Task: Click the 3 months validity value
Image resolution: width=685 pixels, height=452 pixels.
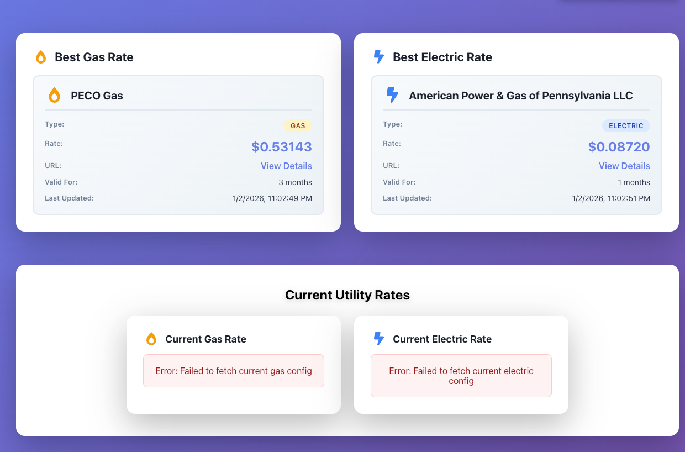Action: click(x=295, y=182)
